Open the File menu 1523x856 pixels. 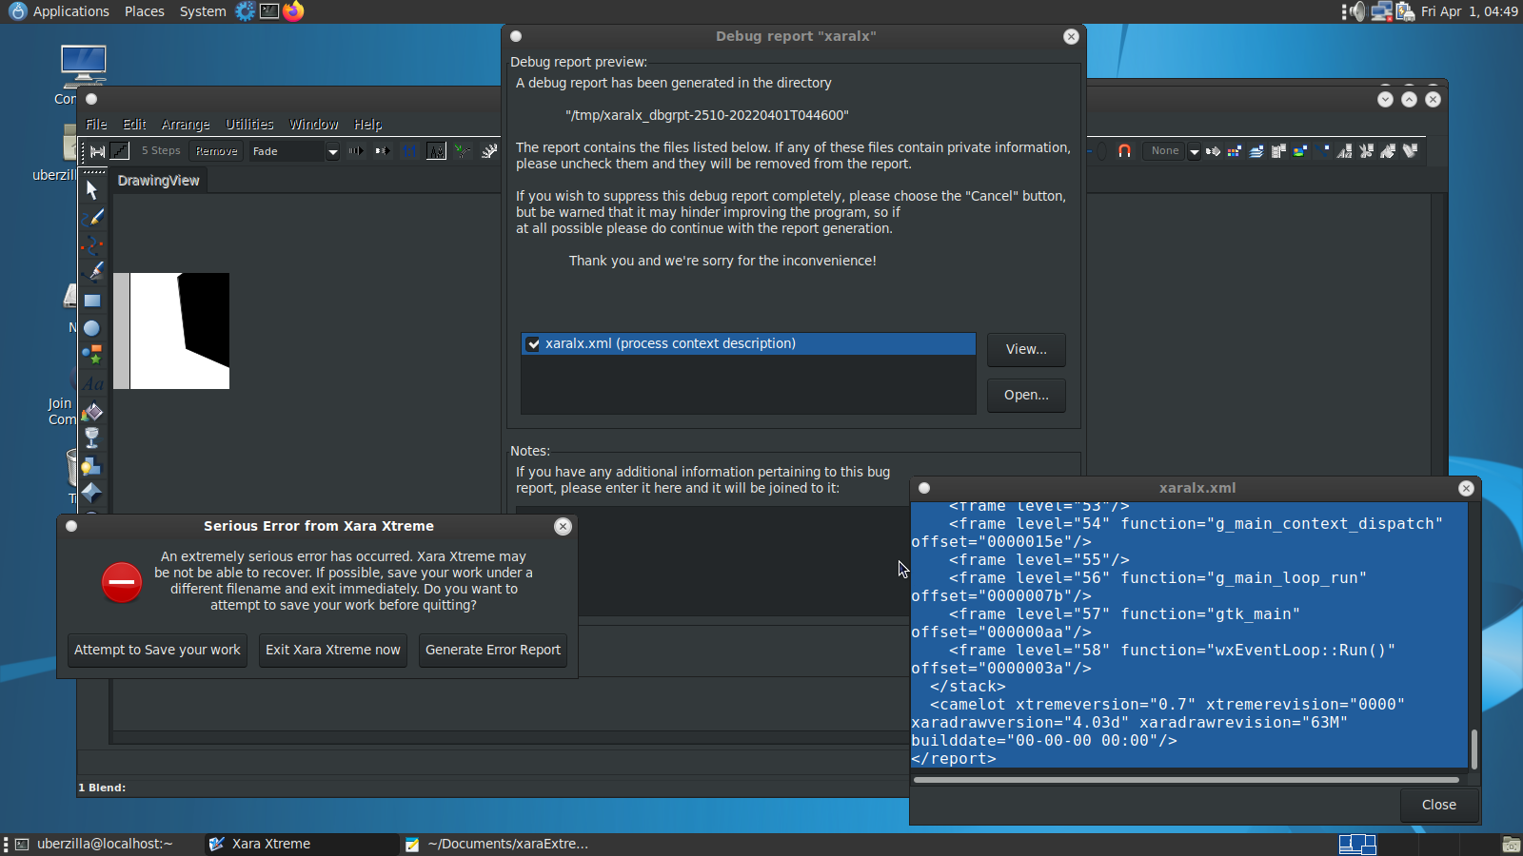[96, 125]
